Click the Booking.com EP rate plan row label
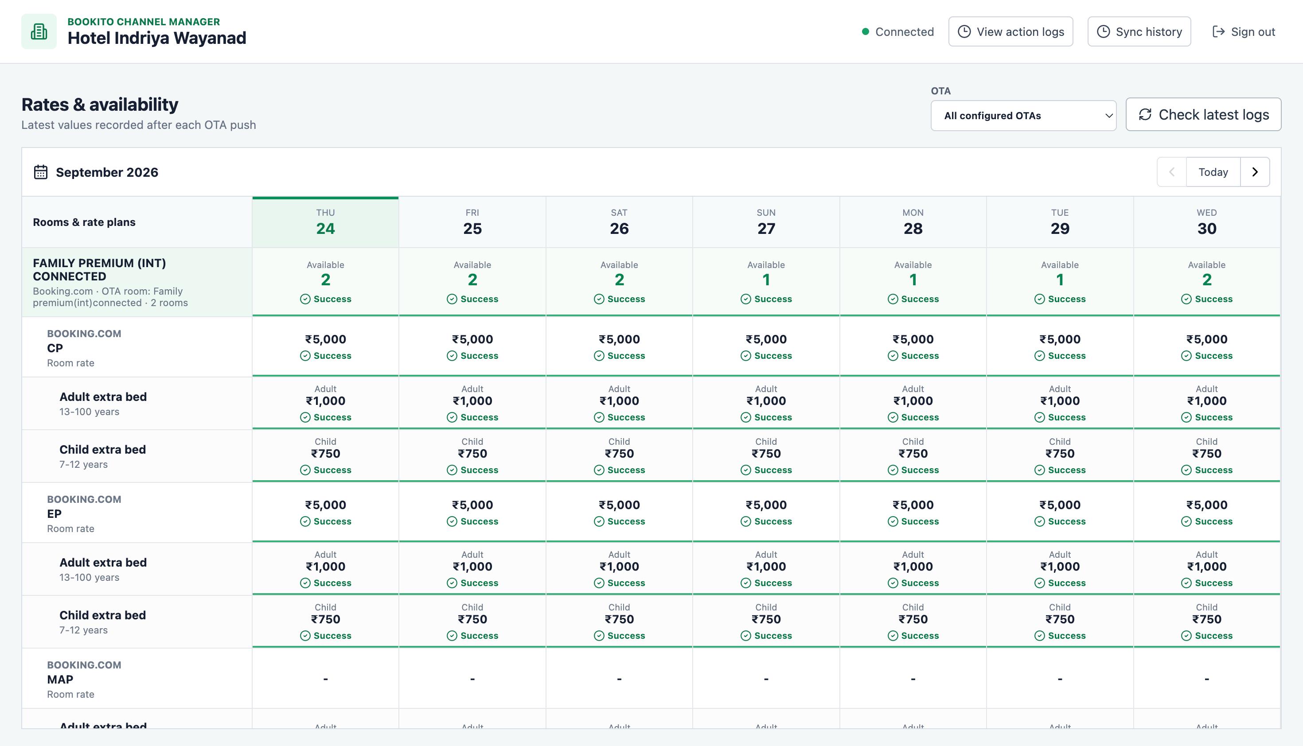This screenshot has width=1303, height=746. tap(137, 513)
